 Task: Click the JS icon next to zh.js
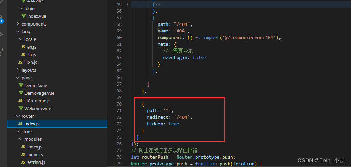tap(23, 55)
